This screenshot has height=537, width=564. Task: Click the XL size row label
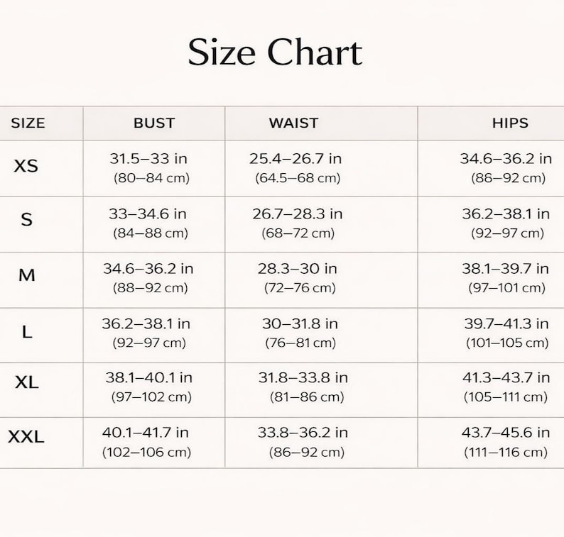click(26, 382)
